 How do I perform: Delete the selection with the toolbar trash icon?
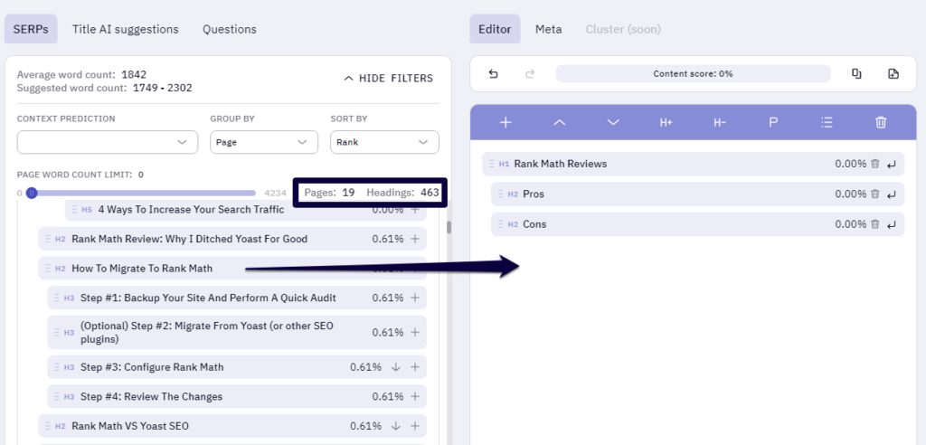click(x=881, y=122)
